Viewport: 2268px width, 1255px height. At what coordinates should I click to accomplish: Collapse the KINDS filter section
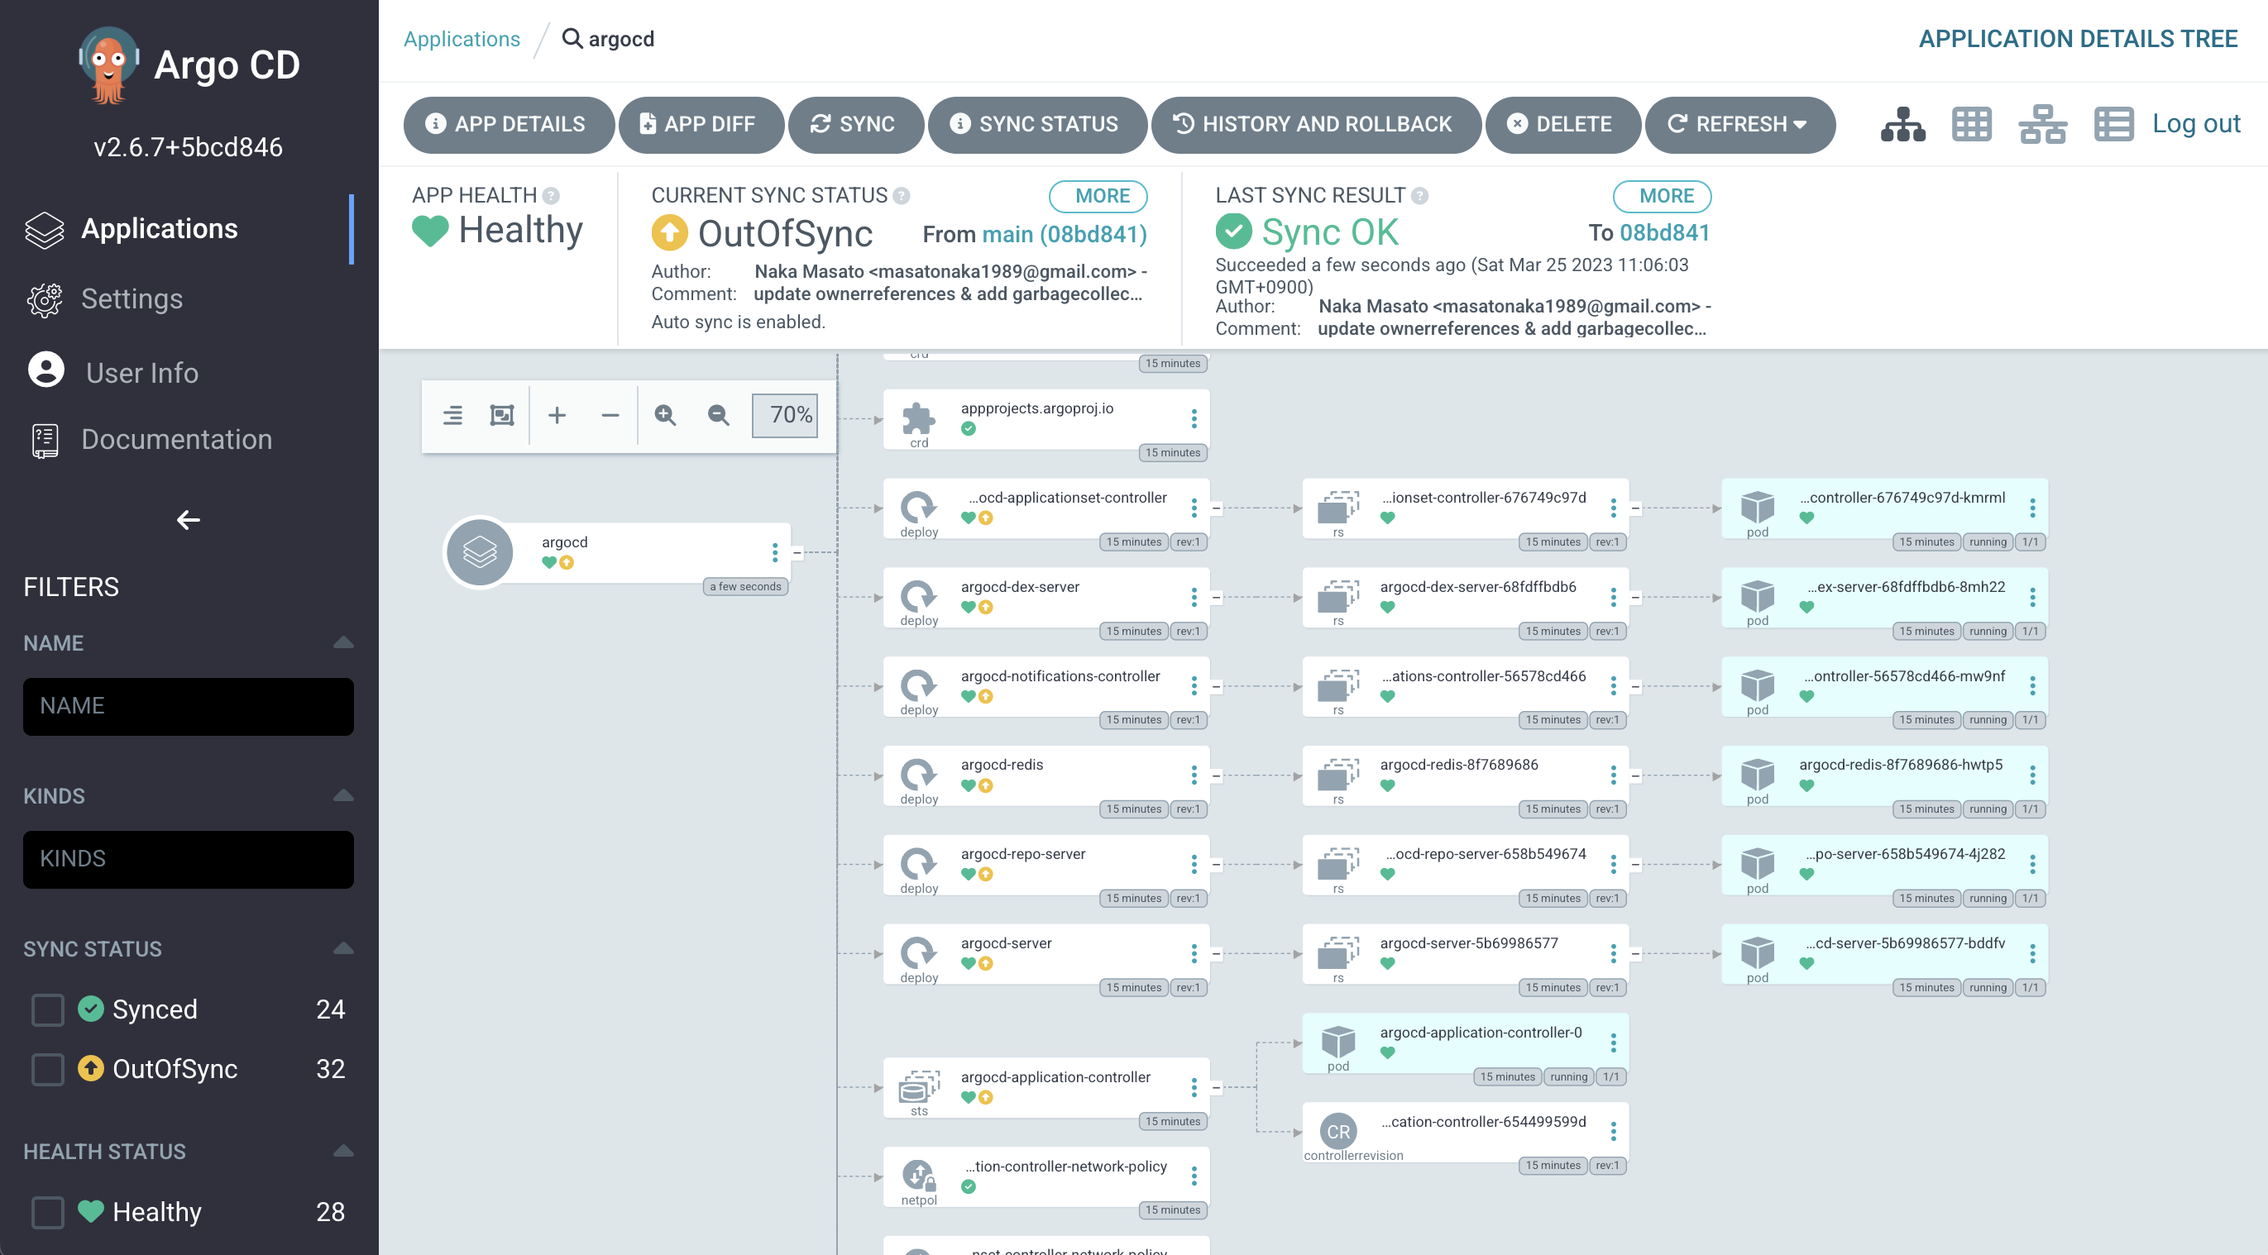tap(343, 795)
